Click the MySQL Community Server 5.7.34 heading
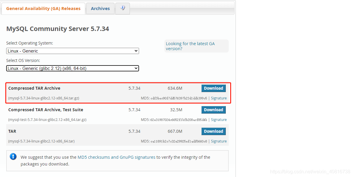 (58, 29)
